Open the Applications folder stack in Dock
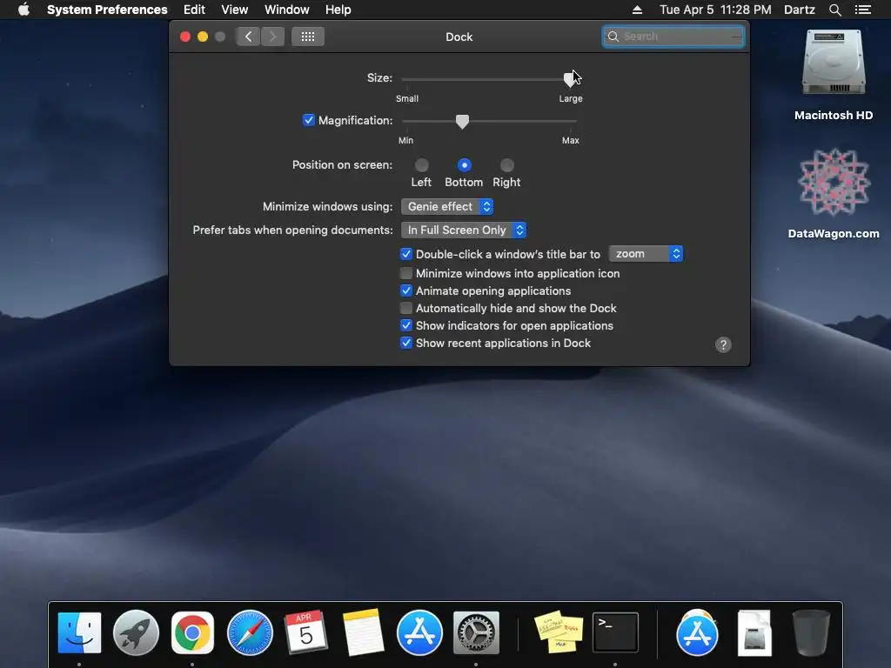Image resolution: width=891 pixels, height=668 pixels. click(697, 633)
